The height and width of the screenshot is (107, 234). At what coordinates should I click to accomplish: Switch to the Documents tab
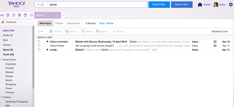pos(74,23)
